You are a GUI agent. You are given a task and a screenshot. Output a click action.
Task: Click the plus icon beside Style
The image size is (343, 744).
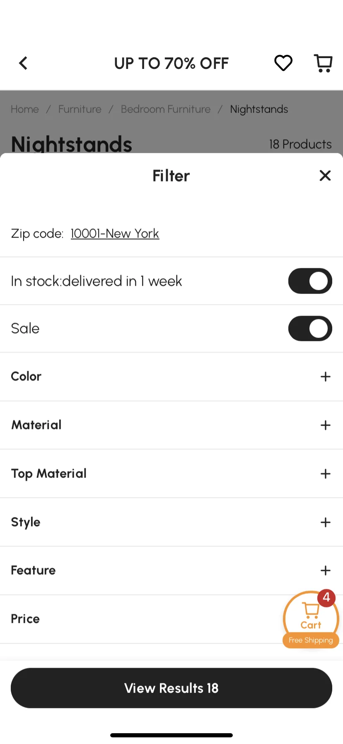(x=326, y=522)
